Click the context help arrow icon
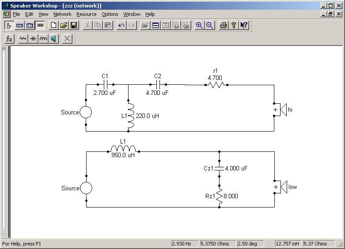 click(x=244, y=25)
